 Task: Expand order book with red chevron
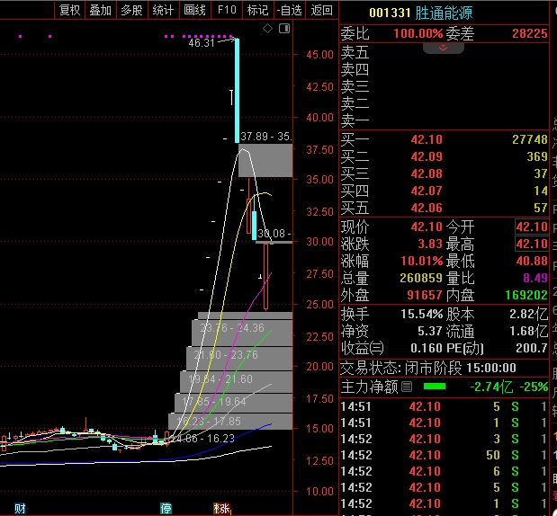[443, 49]
